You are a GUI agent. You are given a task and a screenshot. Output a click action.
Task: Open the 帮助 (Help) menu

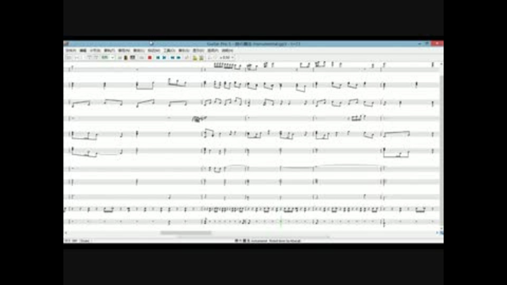227,51
